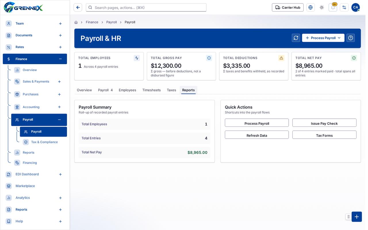Click the drag handle beside plus button
This screenshot has height=230, width=368.
[x=348, y=217]
